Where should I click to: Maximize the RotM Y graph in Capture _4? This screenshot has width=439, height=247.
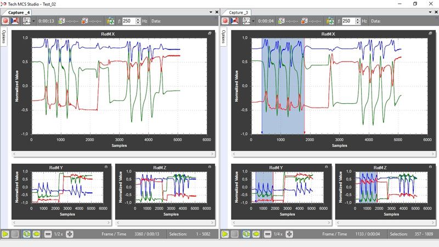105,167
